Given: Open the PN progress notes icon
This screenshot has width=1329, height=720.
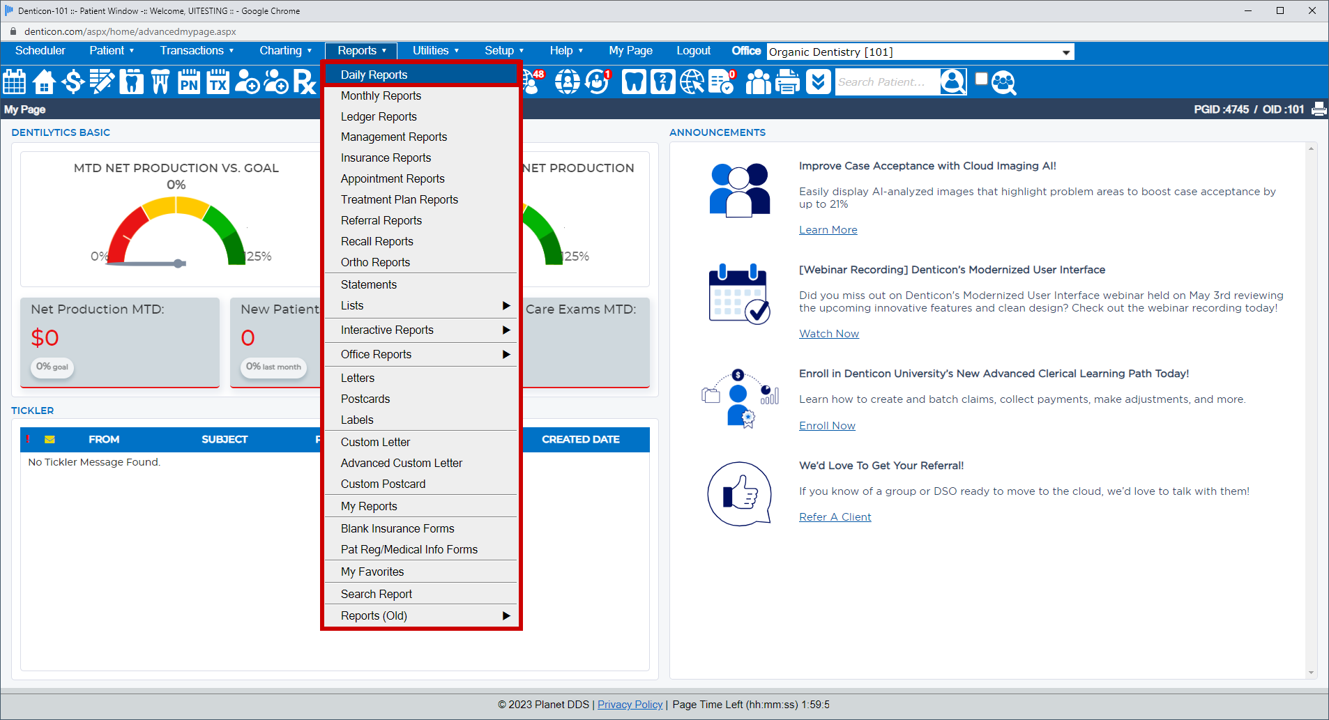Looking at the screenshot, I should point(189,82).
